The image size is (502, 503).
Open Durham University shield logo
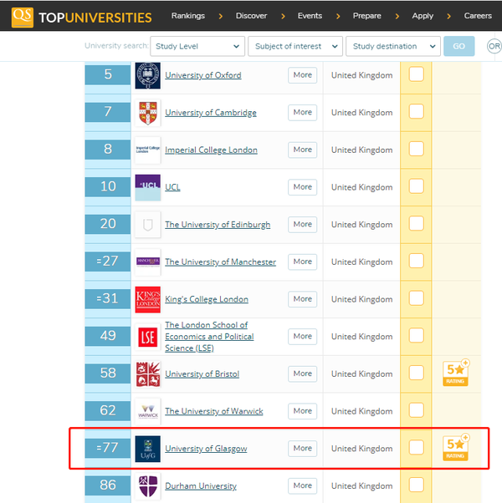[148, 486]
